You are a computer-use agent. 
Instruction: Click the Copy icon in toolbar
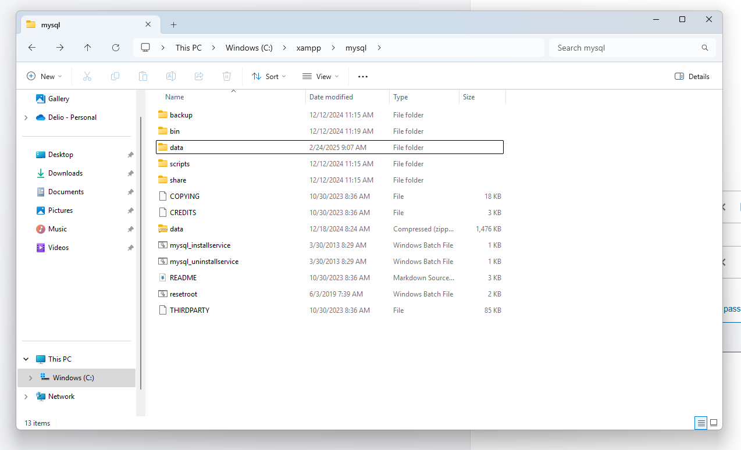(115, 76)
